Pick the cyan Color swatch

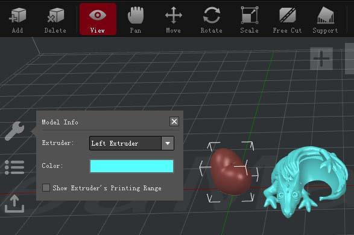131,166
